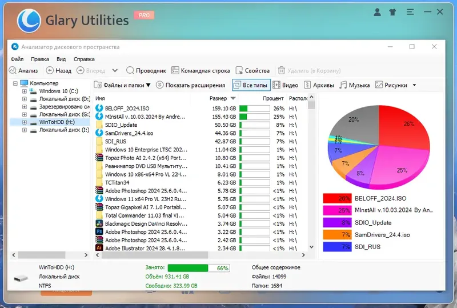Expand the Windows 10 (C:) drive node
This screenshot has width=457, height=308.
25,91
